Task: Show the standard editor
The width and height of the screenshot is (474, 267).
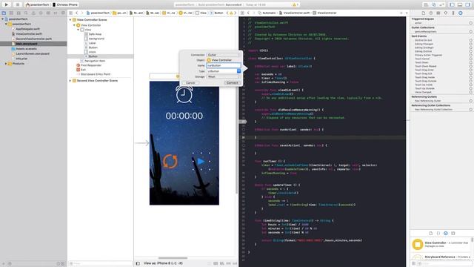Action: [x=426, y=4]
